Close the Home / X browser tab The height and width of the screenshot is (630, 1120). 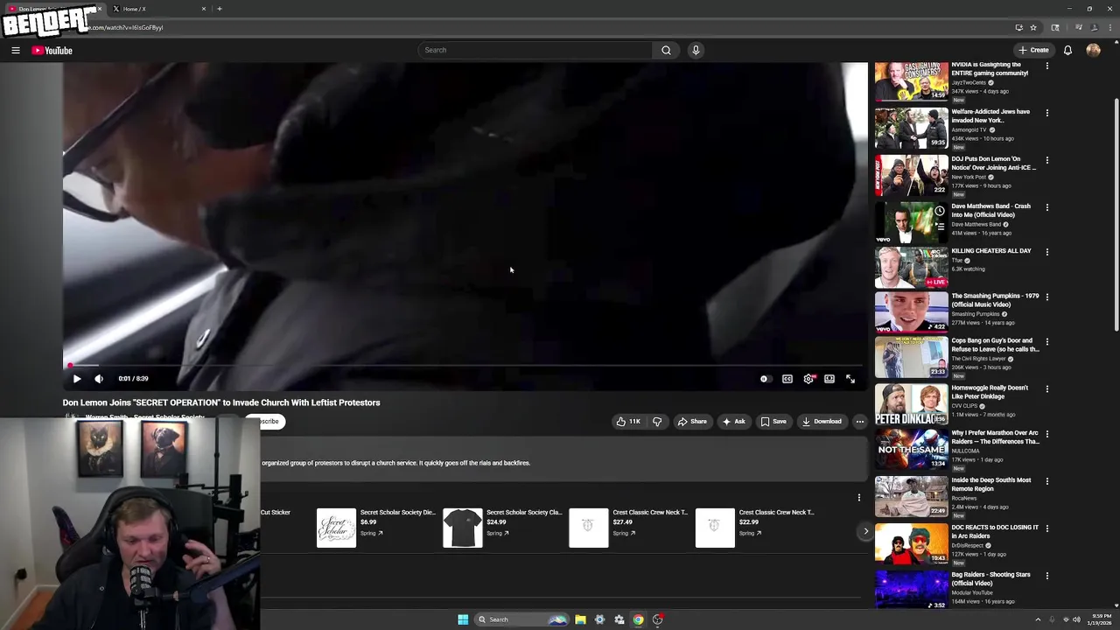click(204, 9)
